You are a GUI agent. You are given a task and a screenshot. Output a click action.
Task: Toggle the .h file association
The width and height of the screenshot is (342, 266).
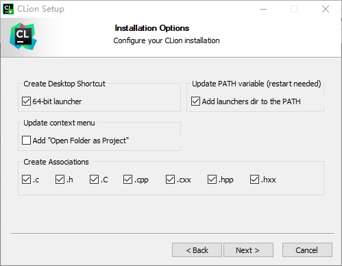pyautogui.click(x=60, y=180)
